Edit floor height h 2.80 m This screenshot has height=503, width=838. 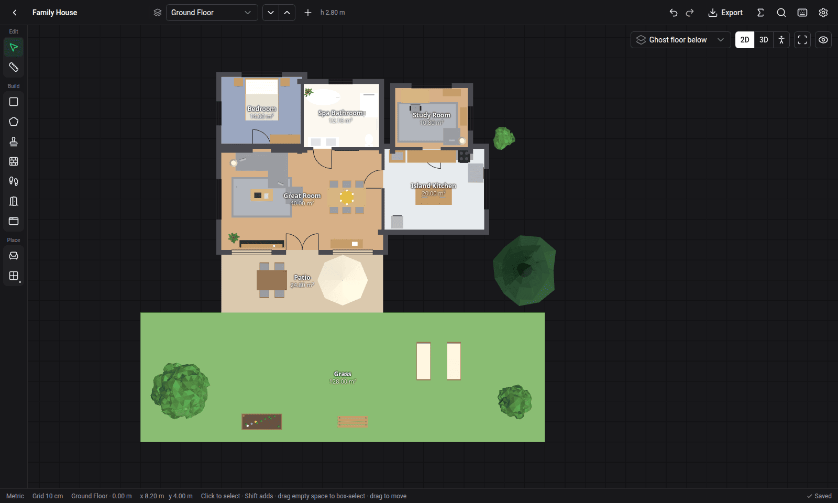coord(333,13)
